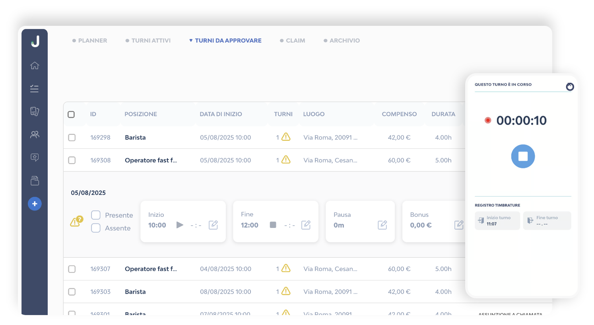Click the 4.00h duration in row 169298
This screenshot has width=594, height=325.
tap(443, 138)
